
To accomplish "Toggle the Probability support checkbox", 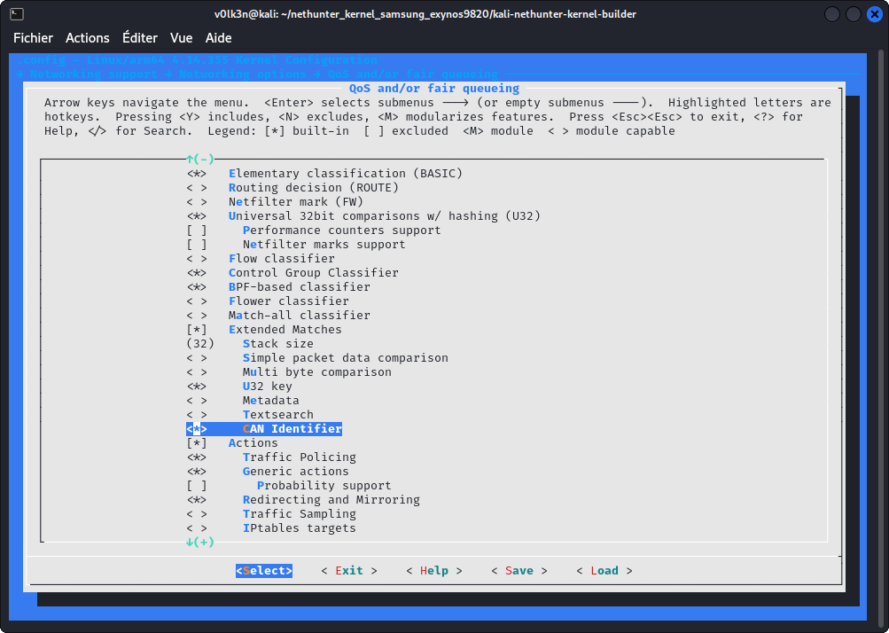I will [x=197, y=486].
